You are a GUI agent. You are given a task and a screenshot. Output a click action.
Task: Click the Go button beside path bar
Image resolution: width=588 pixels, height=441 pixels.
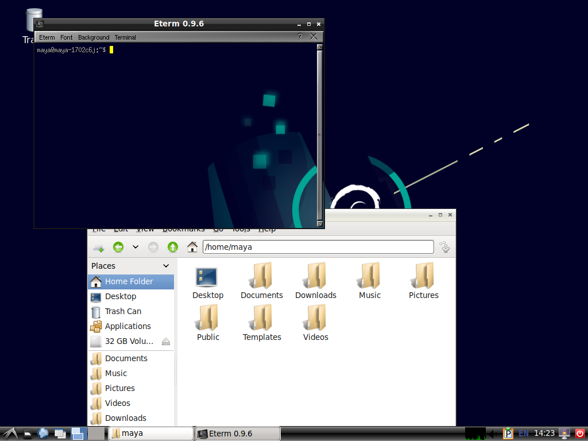[444, 247]
